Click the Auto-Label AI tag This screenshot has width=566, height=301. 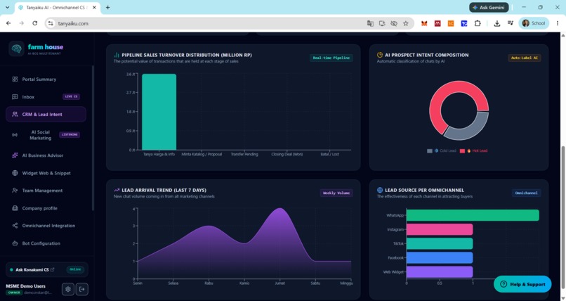point(524,58)
